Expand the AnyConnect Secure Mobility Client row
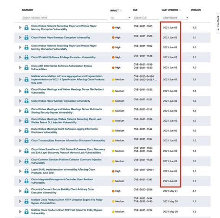 click(x=20, y=191)
